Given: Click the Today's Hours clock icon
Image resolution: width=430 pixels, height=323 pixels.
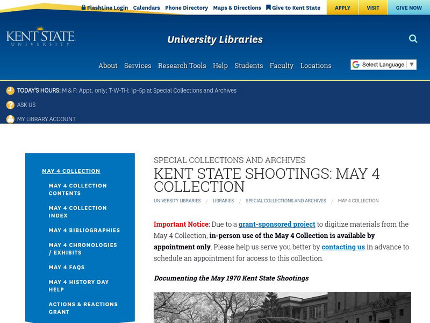Looking at the screenshot, I should click(x=10, y=90).
